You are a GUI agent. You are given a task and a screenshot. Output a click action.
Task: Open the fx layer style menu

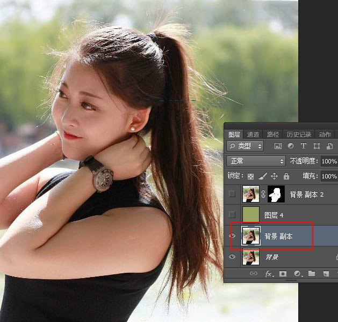pos(268,274)
